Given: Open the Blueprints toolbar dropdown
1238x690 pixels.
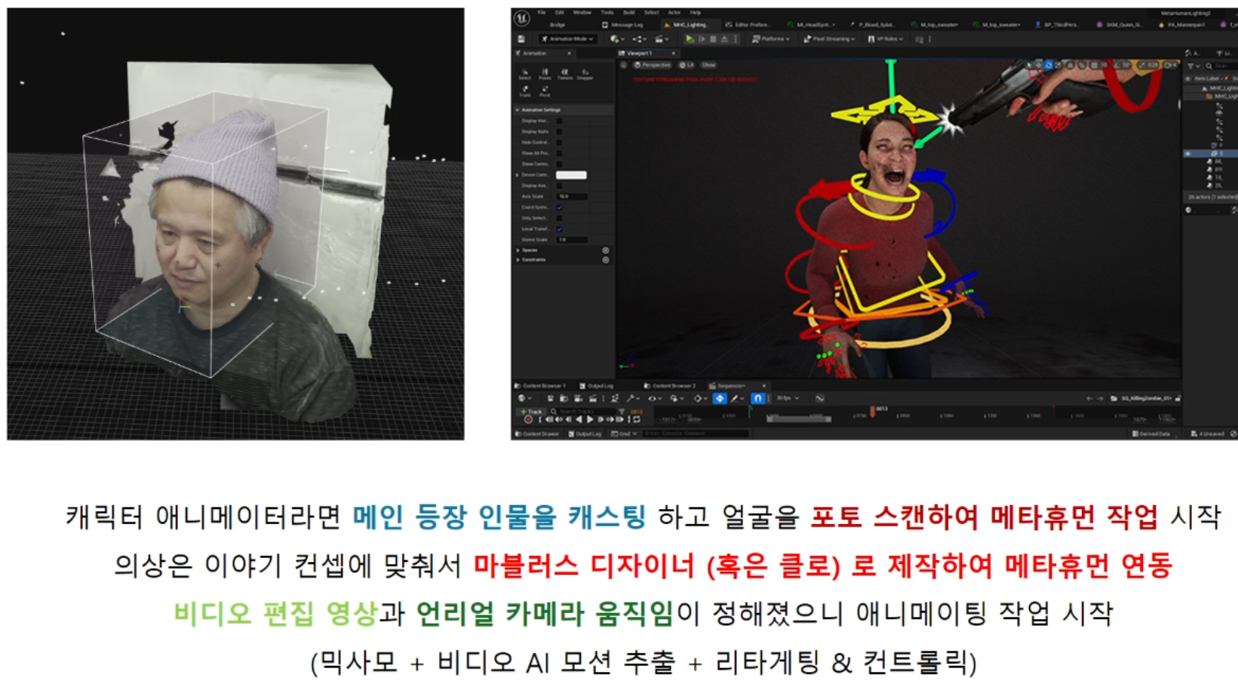Looking at the screenshot, I should coord(639,38).
